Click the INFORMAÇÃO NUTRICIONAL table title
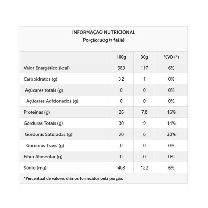This screenshot has height=208, width=208. click(103, 32)
